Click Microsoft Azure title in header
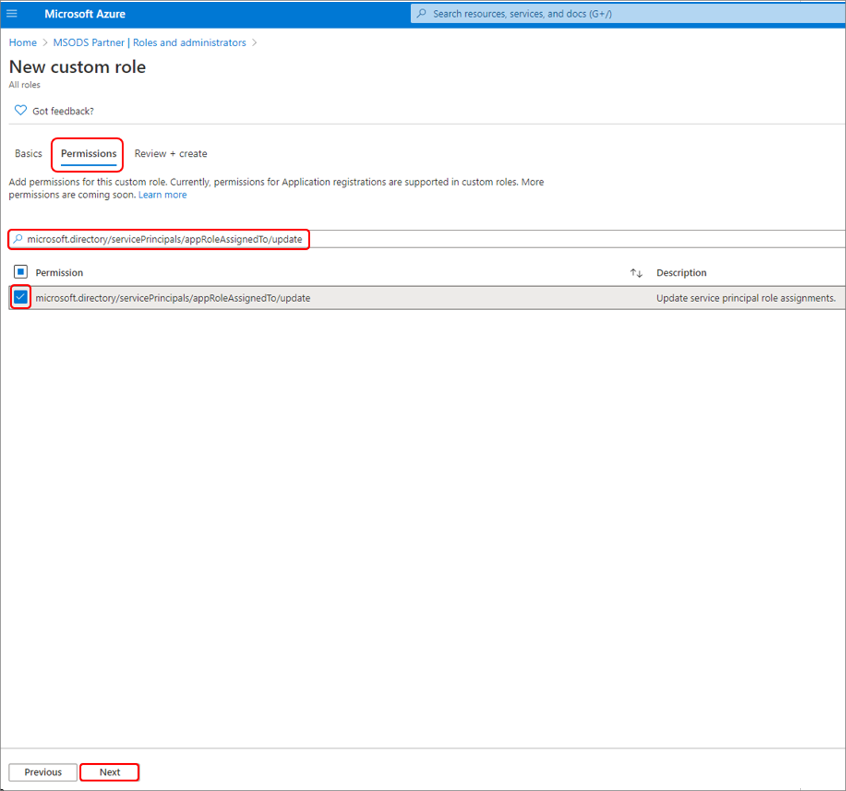Viewport: 846px width, 791px height. point(85,13)
